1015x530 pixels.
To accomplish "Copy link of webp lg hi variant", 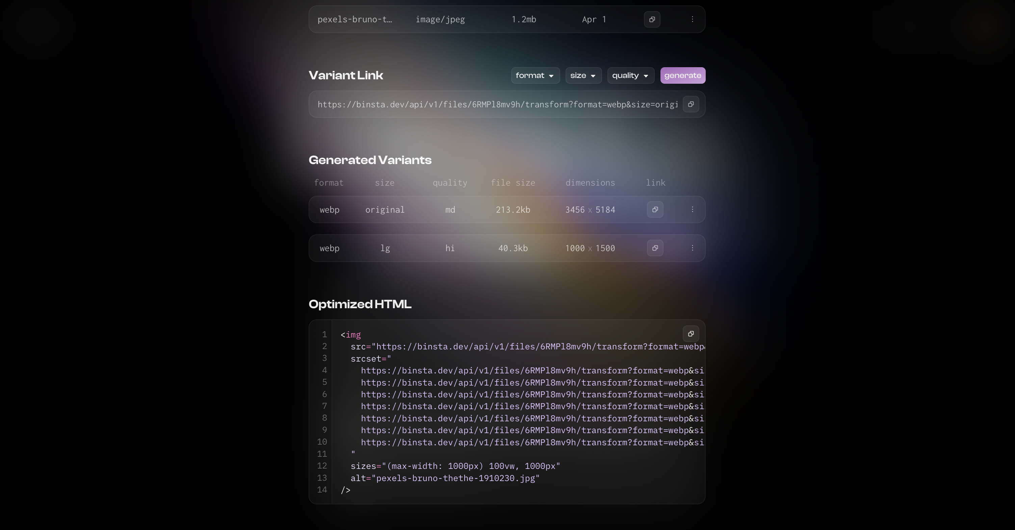I will pos(655,248).
